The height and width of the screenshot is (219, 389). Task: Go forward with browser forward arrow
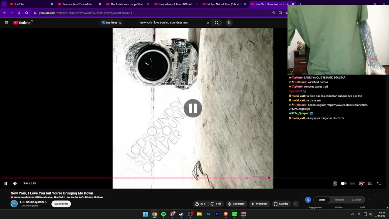tap(12, 13)
